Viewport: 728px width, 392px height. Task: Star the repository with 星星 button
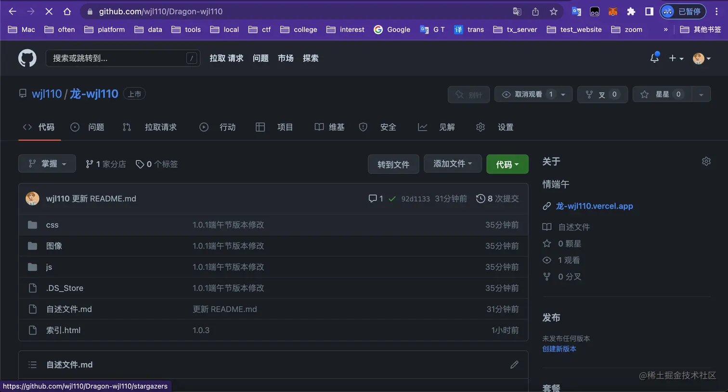pos(662,94)
